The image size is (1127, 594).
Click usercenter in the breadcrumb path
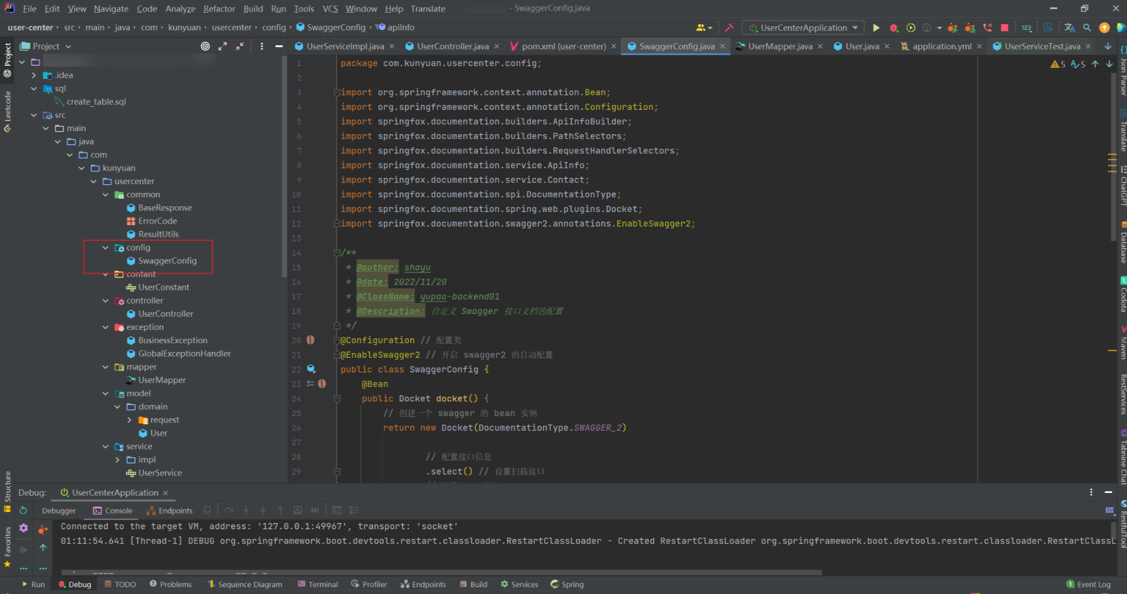click(232, 27)
